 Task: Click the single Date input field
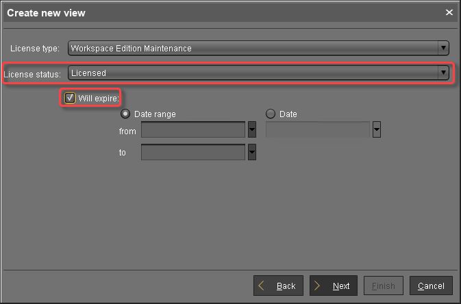317,130
